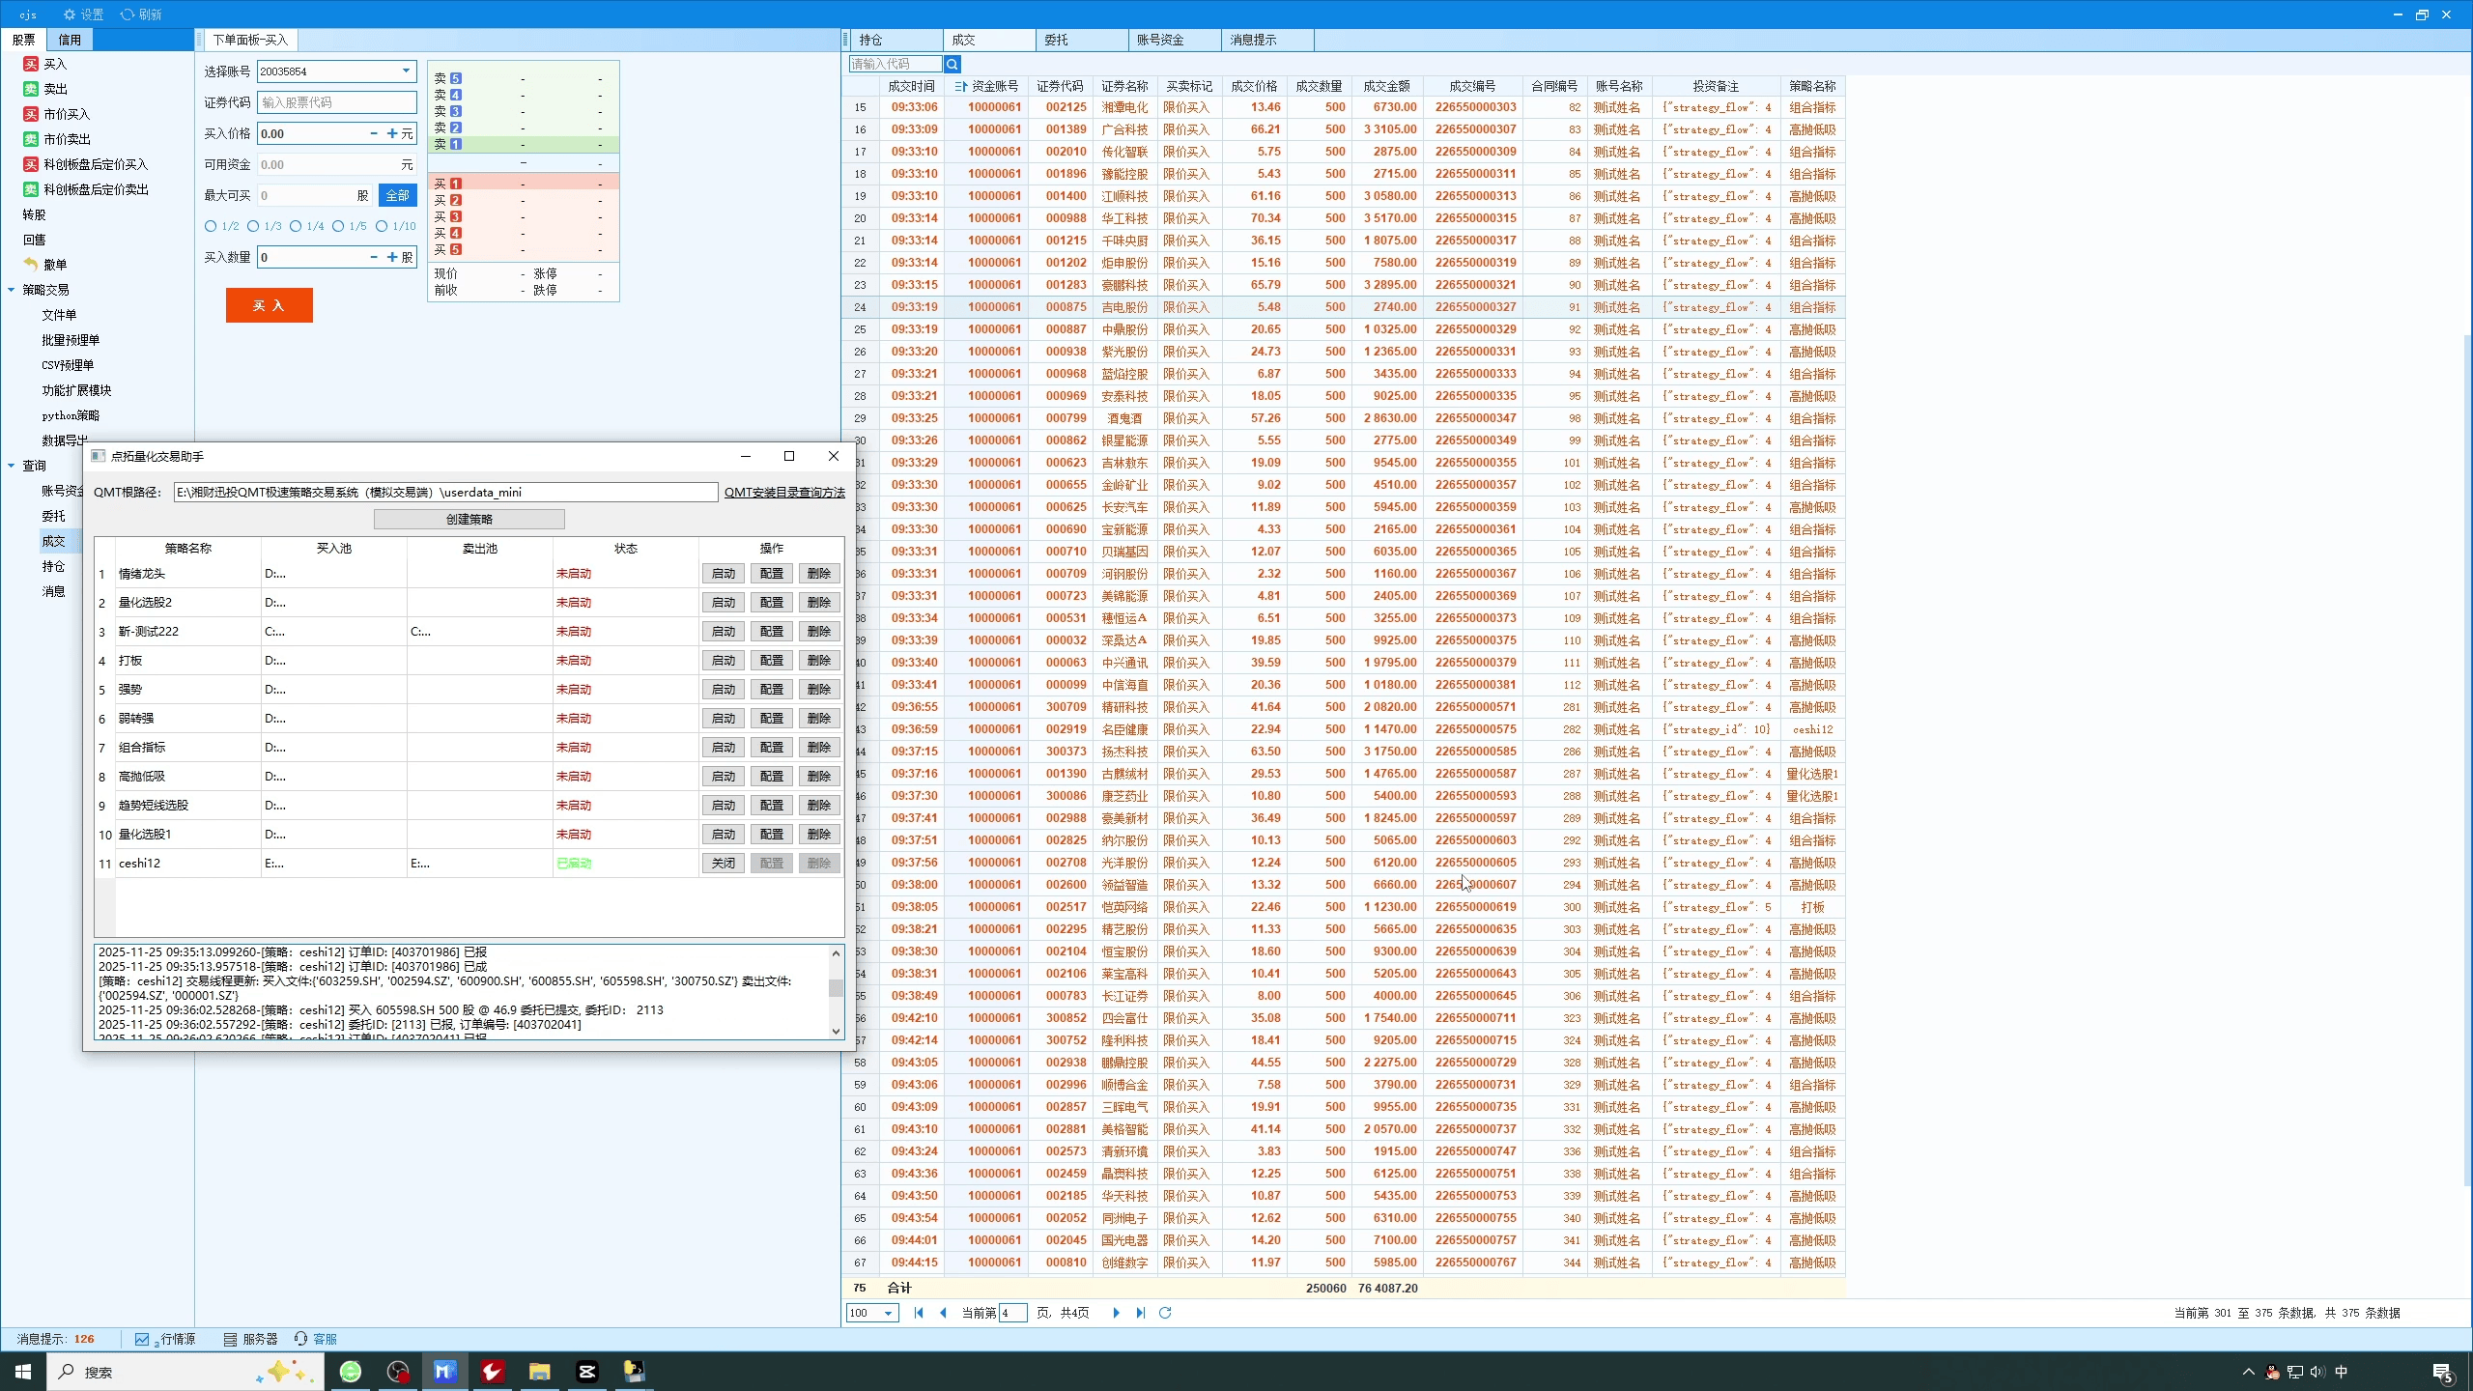
Task: Jump to first page arrow icon
Action: (919, 1313)
